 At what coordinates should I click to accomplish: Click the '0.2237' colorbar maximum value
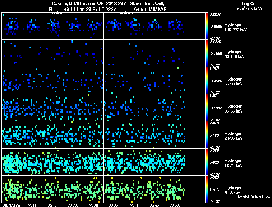(215, 14)
